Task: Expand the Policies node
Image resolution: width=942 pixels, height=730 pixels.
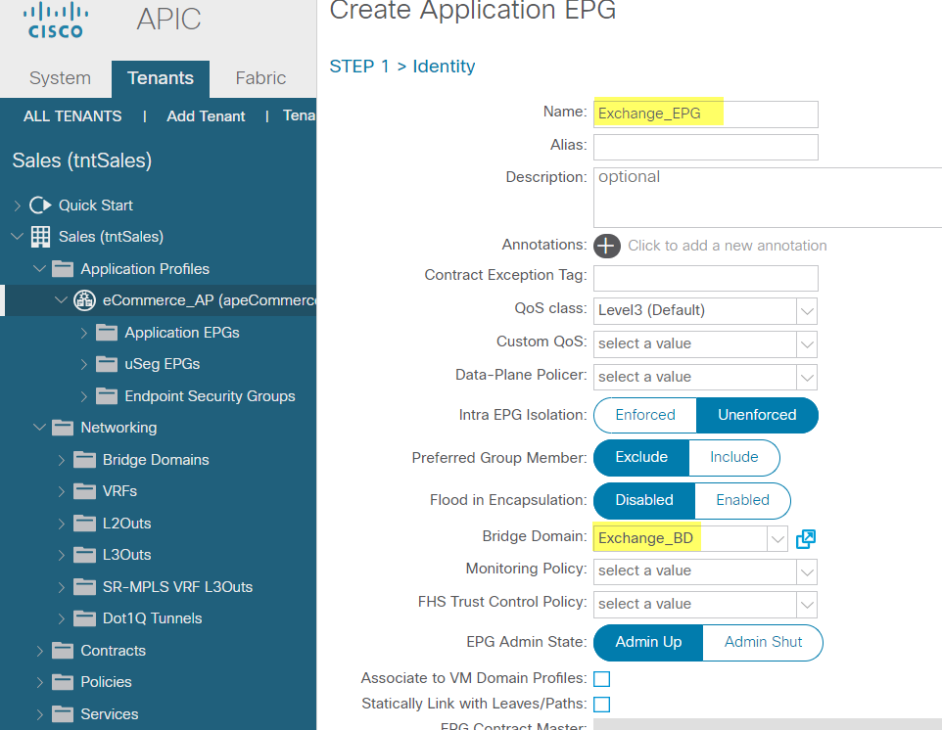Action: coord(39,682)
